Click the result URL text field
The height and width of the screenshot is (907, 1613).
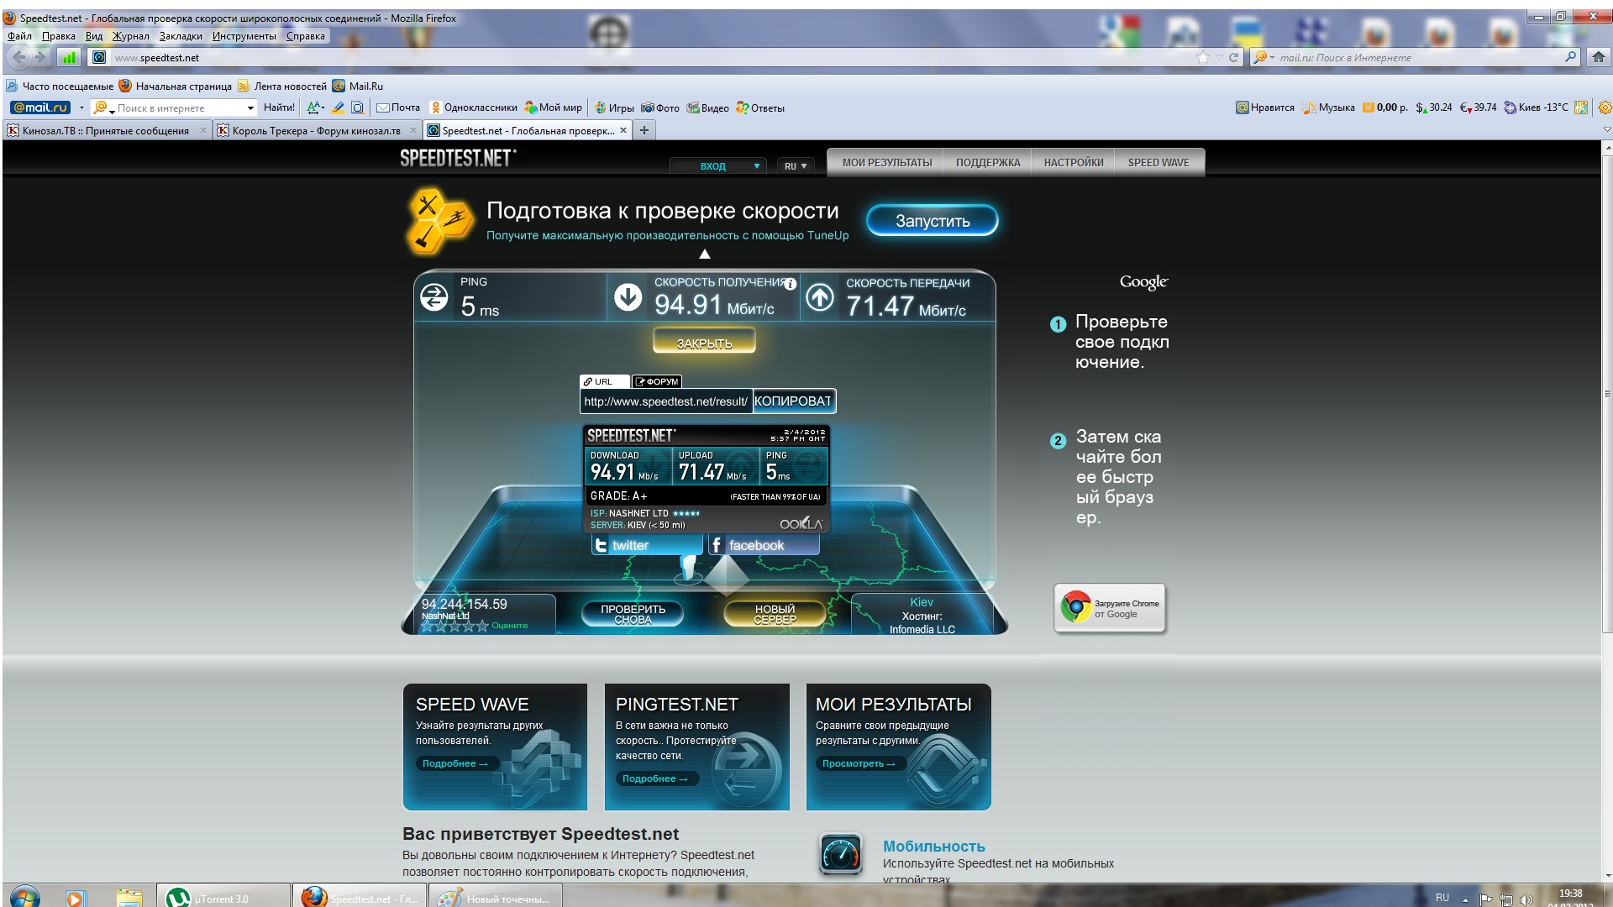(666, 401)
